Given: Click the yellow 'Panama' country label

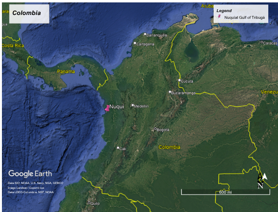Looking at the screenshot, I should point(66,71).
